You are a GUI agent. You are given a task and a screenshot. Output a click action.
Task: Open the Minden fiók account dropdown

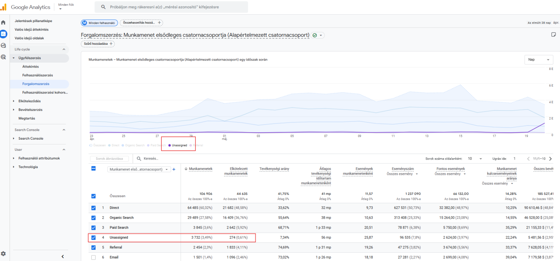click(x=66, y=6)
